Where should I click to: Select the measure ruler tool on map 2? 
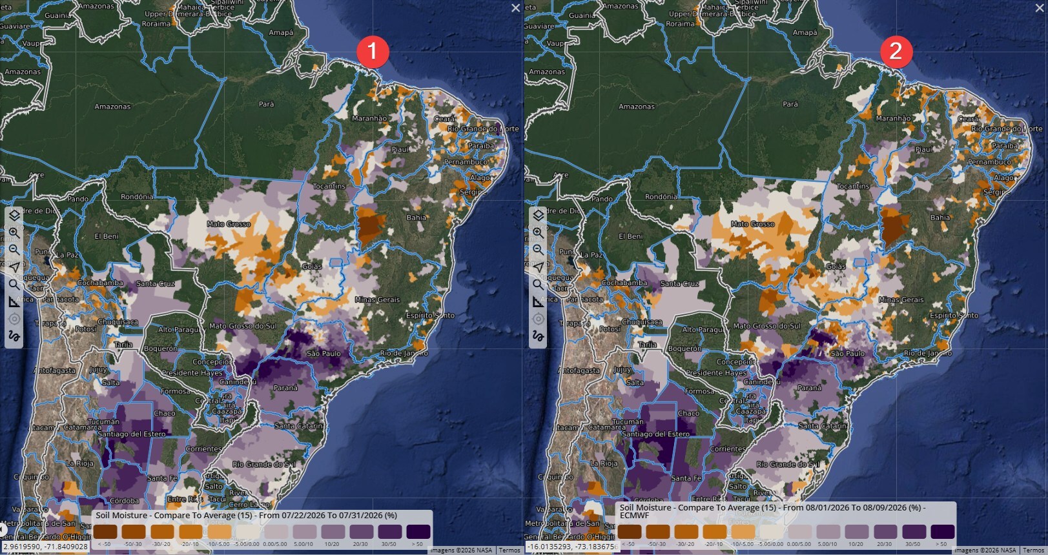[538, 301]
